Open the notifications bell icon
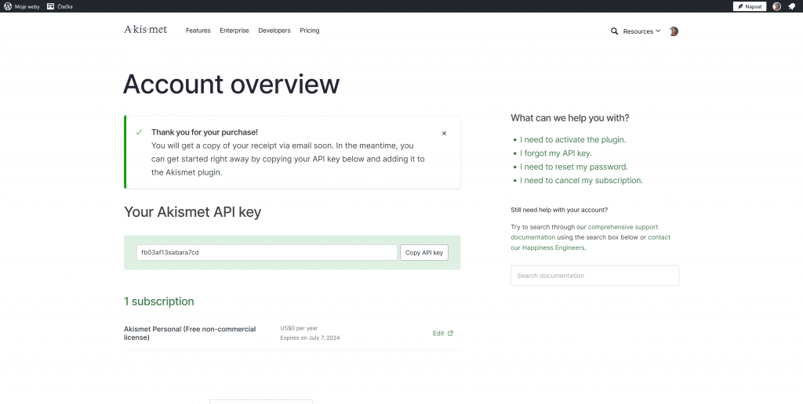Image resolution: width=803 pixels, height=404 pixels. point(792,6)
